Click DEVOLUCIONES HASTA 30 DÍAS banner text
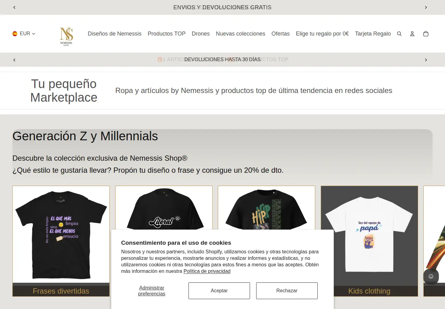The height and width of the screenshot is (309, 445). (x=222, y=59)
